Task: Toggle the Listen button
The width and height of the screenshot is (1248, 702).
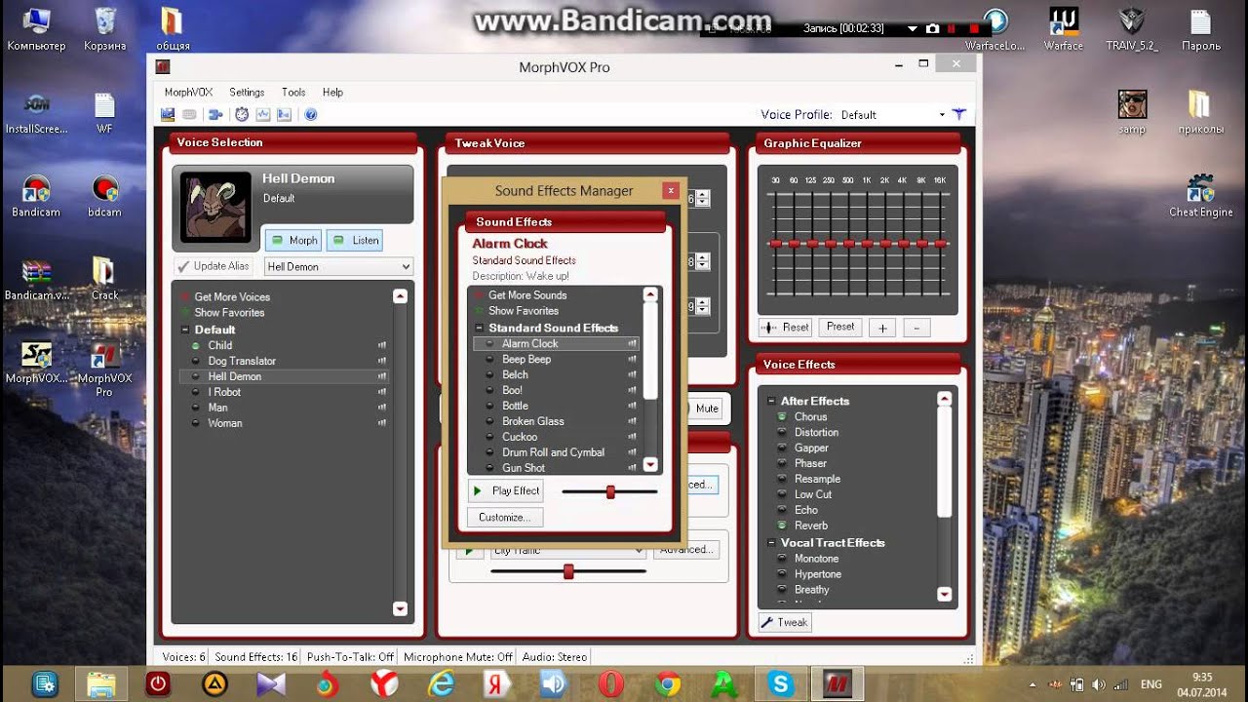Action: point(355,240)
